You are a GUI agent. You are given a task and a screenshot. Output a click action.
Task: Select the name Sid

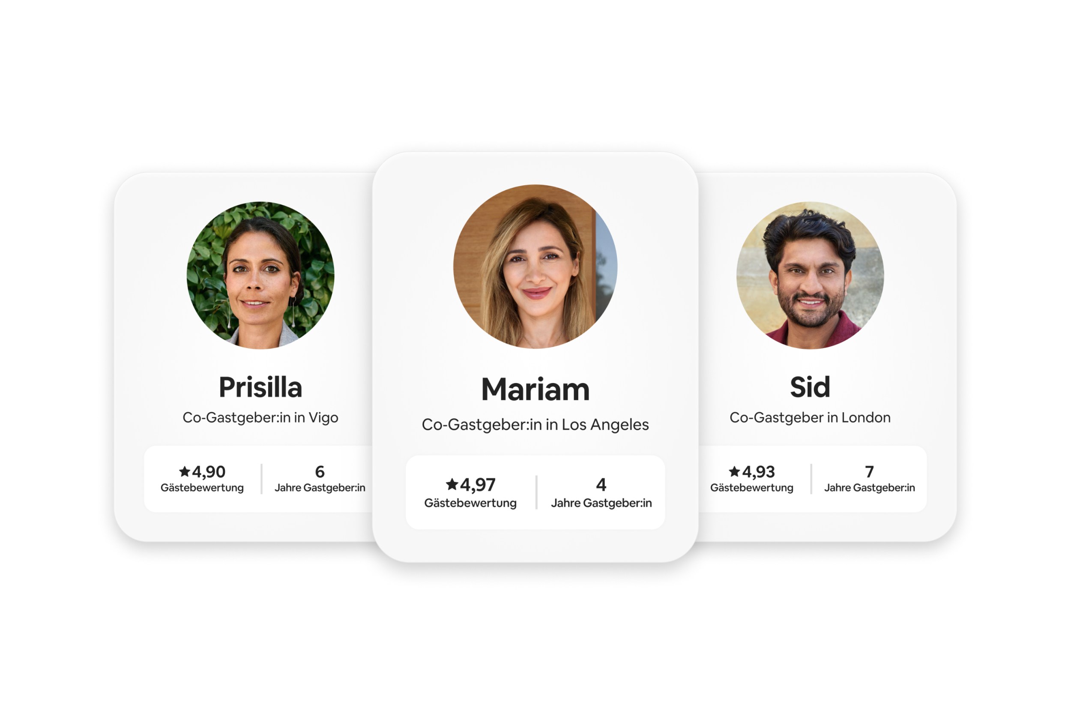[x=810, y=387]
